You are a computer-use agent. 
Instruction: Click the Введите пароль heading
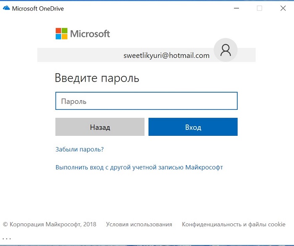97,78
